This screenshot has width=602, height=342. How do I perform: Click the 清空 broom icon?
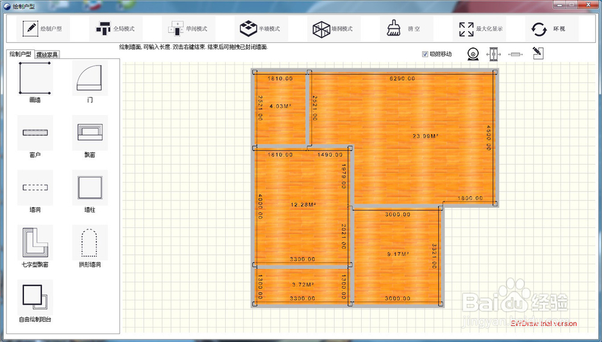click(394, 28)
